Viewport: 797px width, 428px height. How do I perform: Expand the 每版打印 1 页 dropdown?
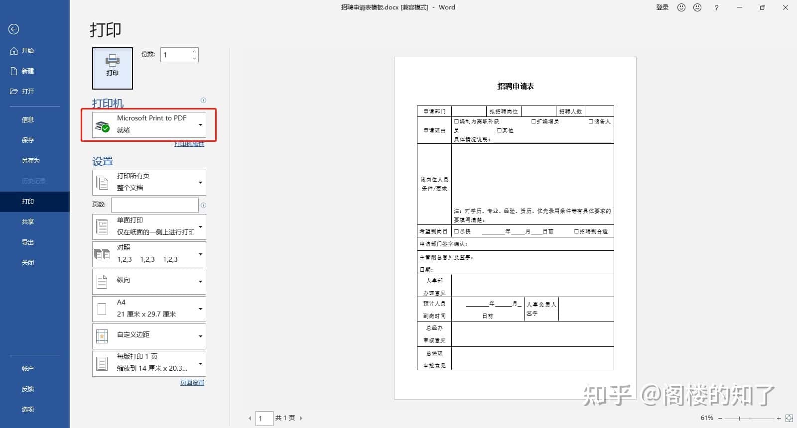[x=149, y=363]
